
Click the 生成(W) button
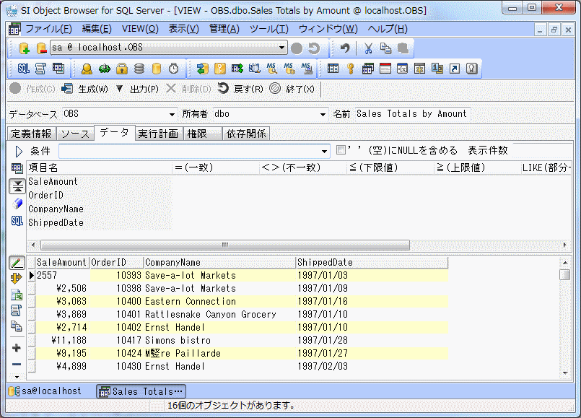click(85, 89)
